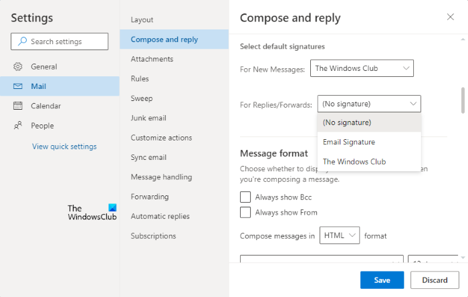Viewport: 468px width, 297px height.
Task: Enable the Always show Bcc checkbox
Action: 245,197
